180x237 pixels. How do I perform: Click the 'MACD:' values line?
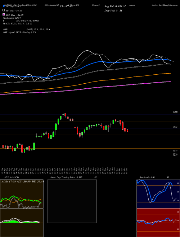18,24
